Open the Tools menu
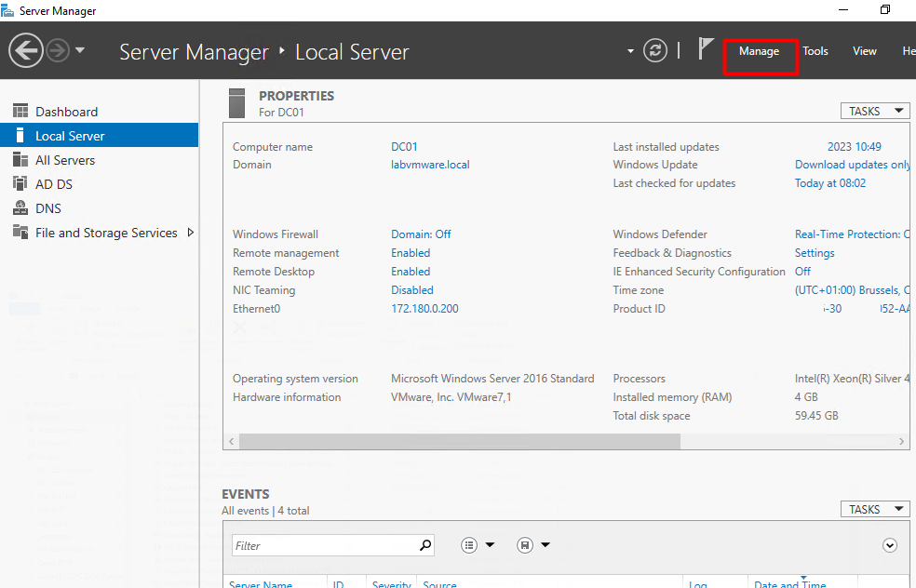The width and height of the screenshot is (916, 588). pos(815,51)
